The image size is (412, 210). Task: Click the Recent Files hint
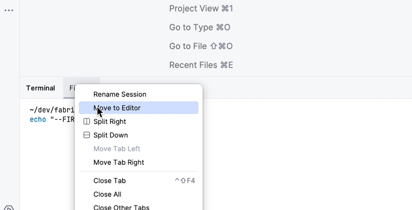pyautogui.click(x=201, y=65)
